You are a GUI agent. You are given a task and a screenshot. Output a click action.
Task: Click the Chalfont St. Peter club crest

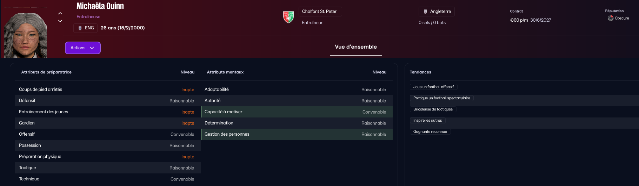pos(288,17)
